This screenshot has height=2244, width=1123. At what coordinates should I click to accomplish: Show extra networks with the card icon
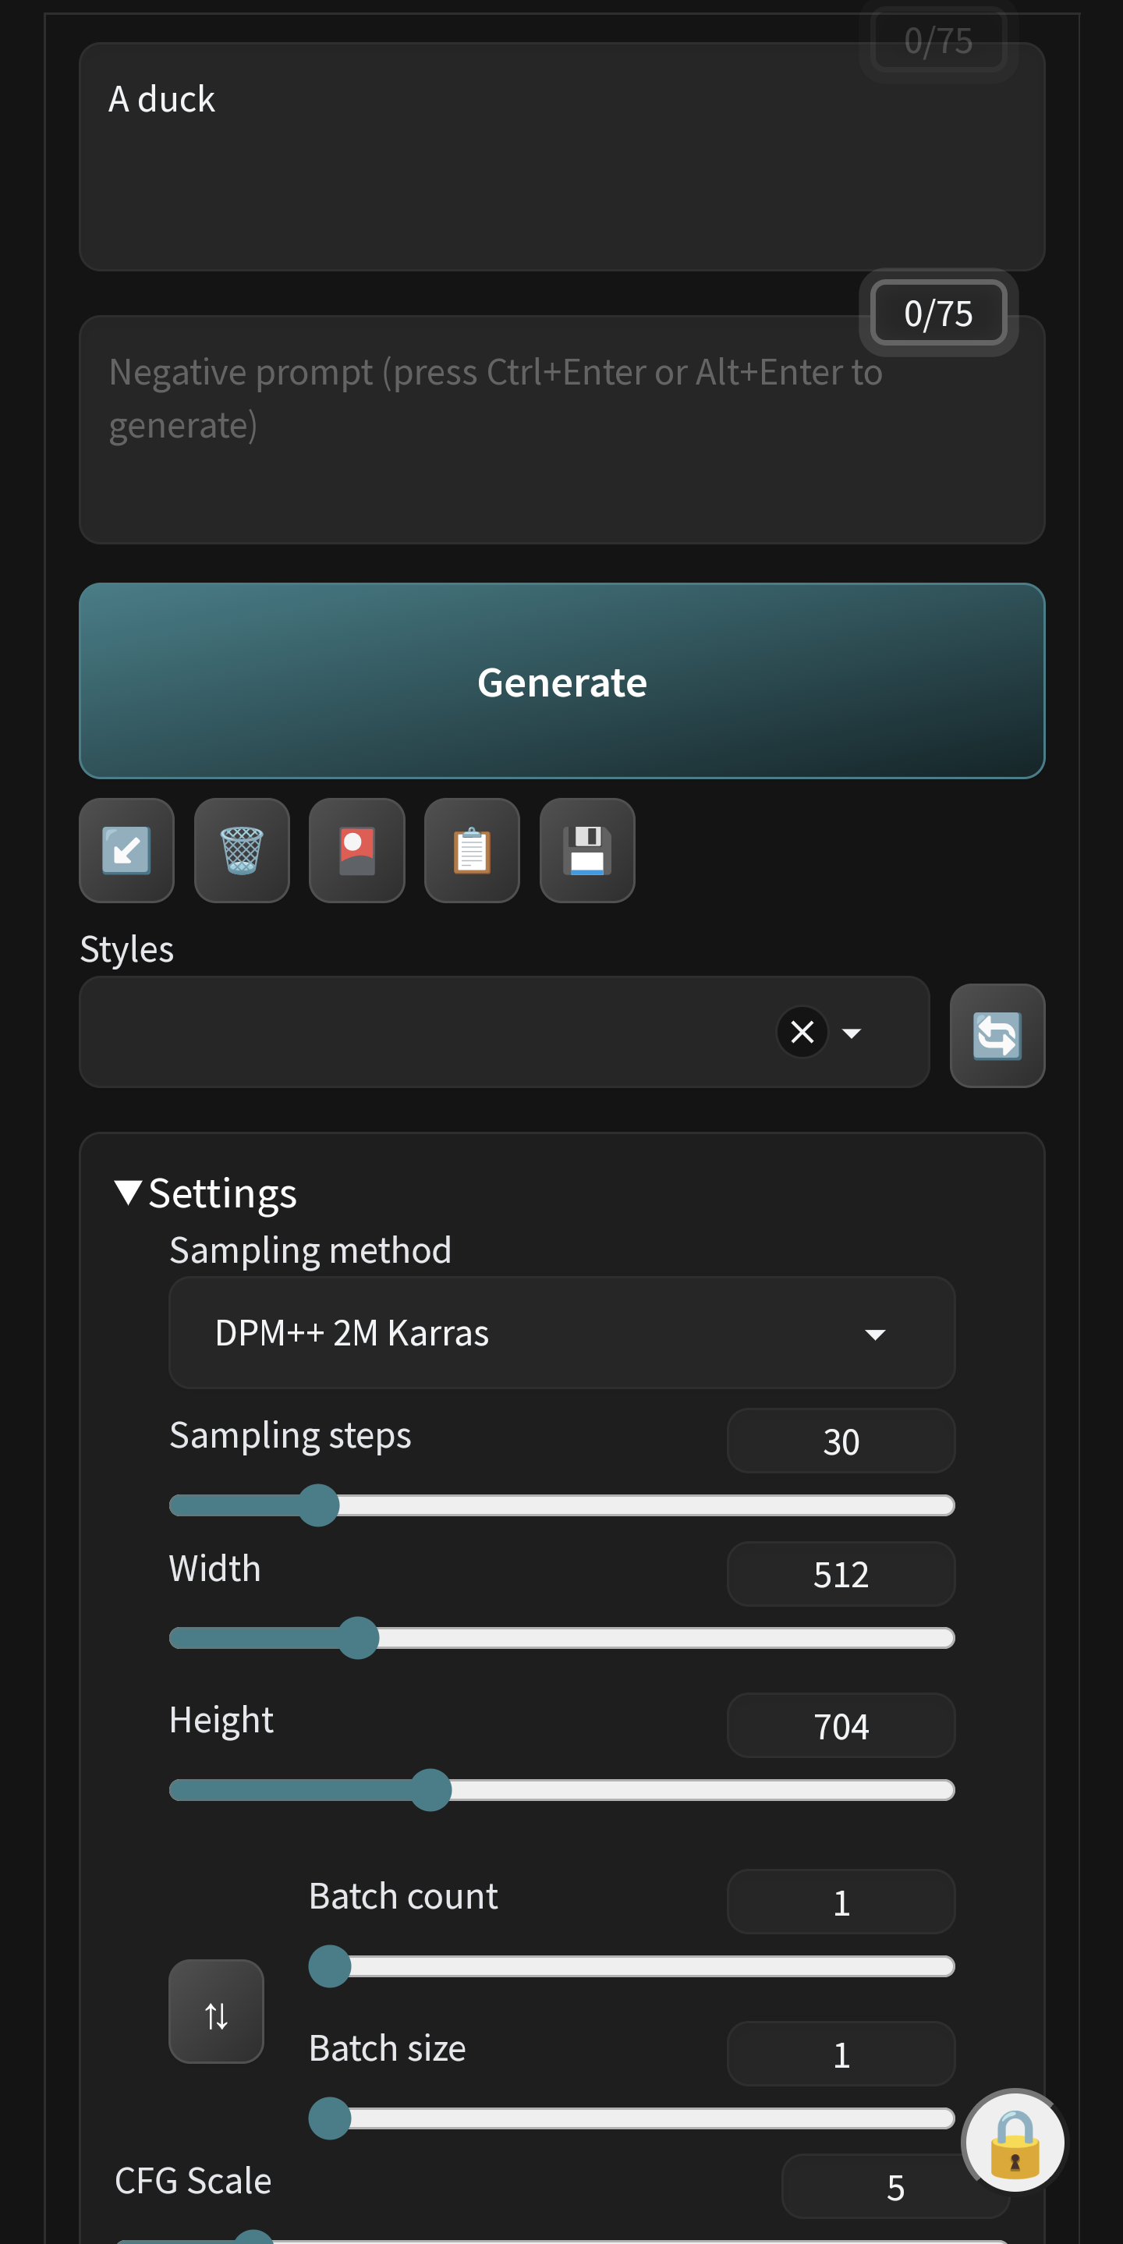pyautogui.click(x=356, y=850)
